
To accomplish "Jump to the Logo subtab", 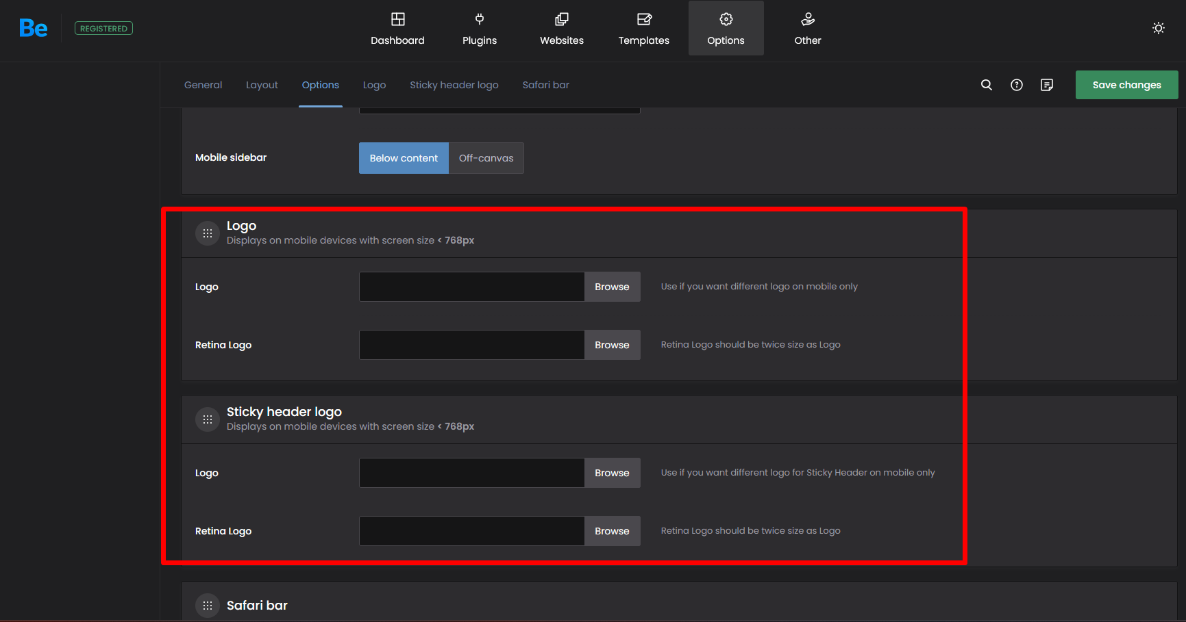I will 375,85.
